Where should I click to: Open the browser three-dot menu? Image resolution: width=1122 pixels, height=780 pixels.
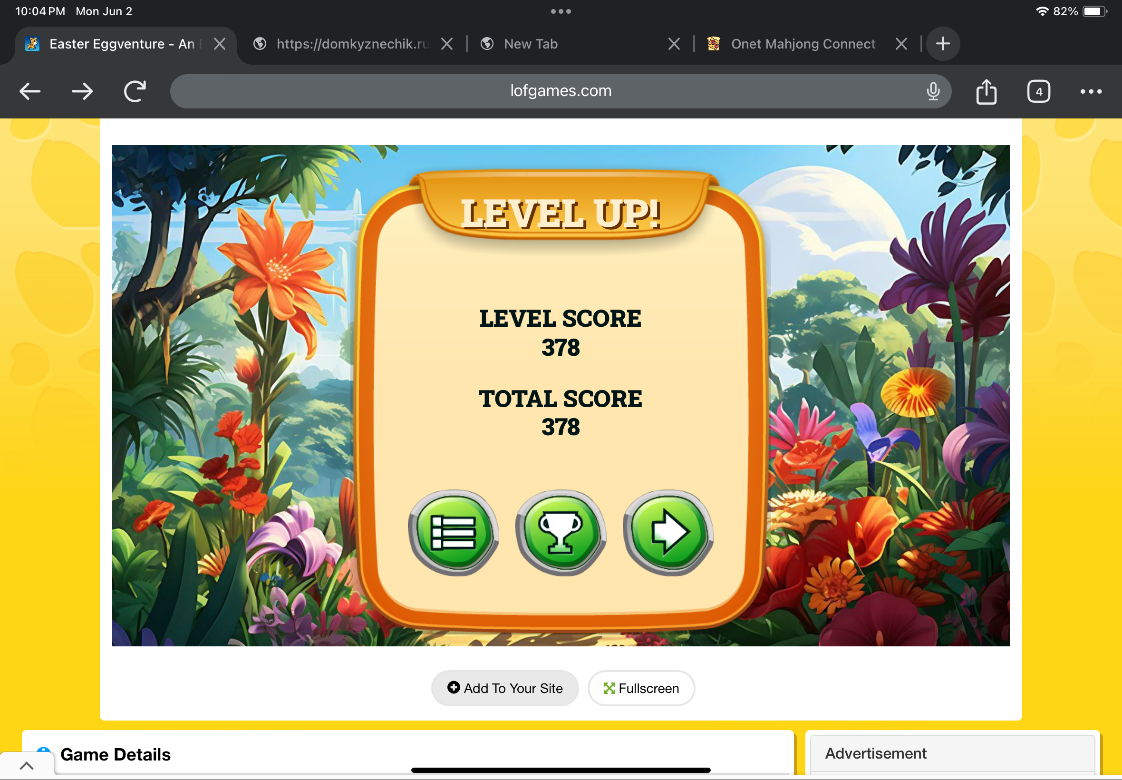tap(1091, 91)
